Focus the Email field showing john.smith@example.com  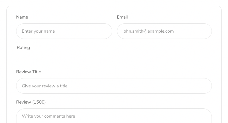coord(164,31)
